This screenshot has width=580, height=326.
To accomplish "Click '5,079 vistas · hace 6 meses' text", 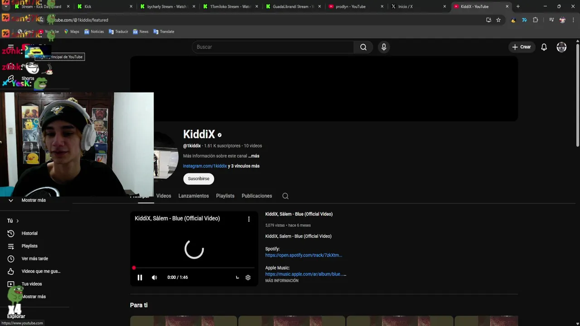I will 288,225.
